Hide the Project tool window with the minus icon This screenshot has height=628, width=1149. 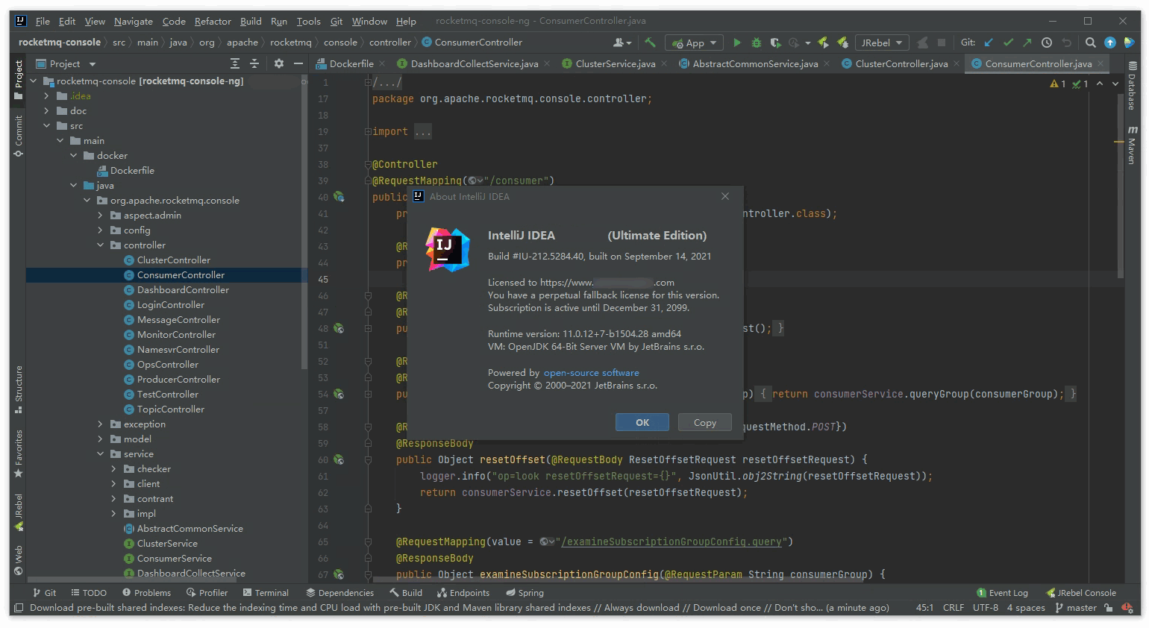click(298, 63)
